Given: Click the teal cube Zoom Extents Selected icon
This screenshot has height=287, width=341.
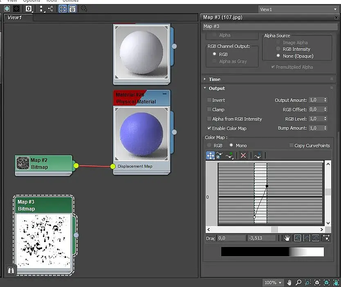Looking at the screenshot, I should tap(326, 283).
